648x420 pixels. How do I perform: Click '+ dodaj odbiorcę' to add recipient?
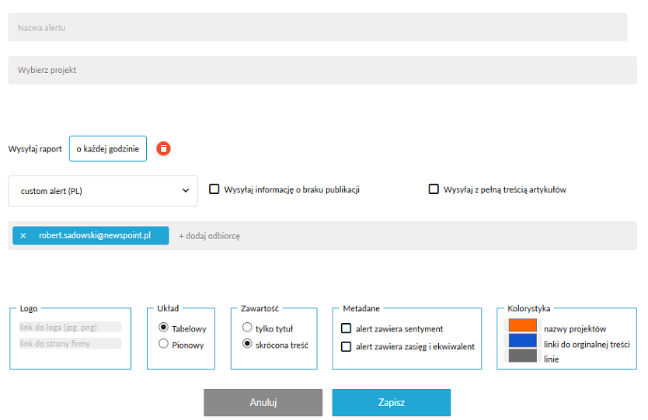(209, 236)
